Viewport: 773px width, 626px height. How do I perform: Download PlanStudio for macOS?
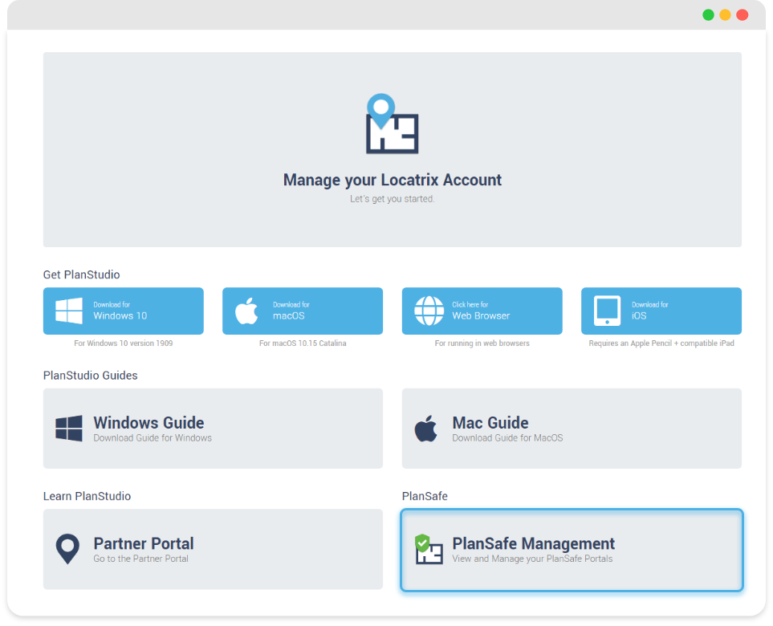(x=303, y=311)
